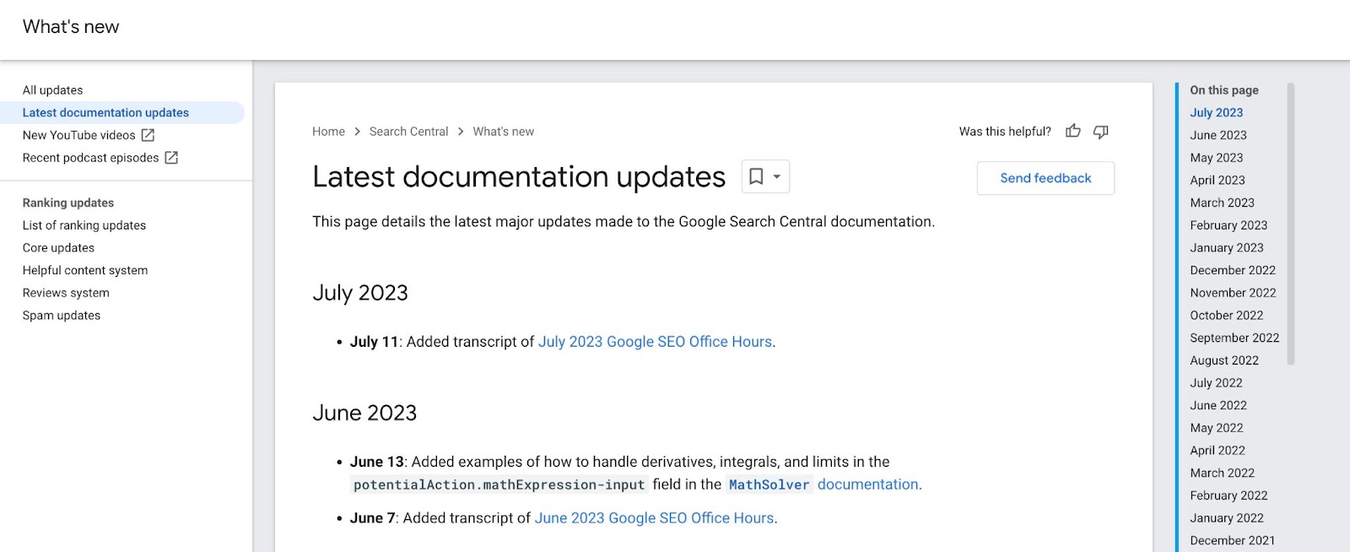Click the MathSolver code link
Viewport: 1350px width, 552px height.
point(769,484)
